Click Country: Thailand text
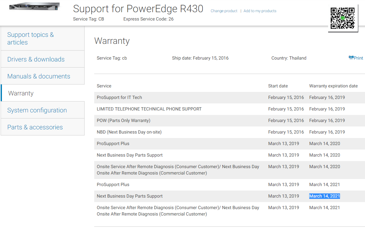The image size is (365, 228). (289, 58)
